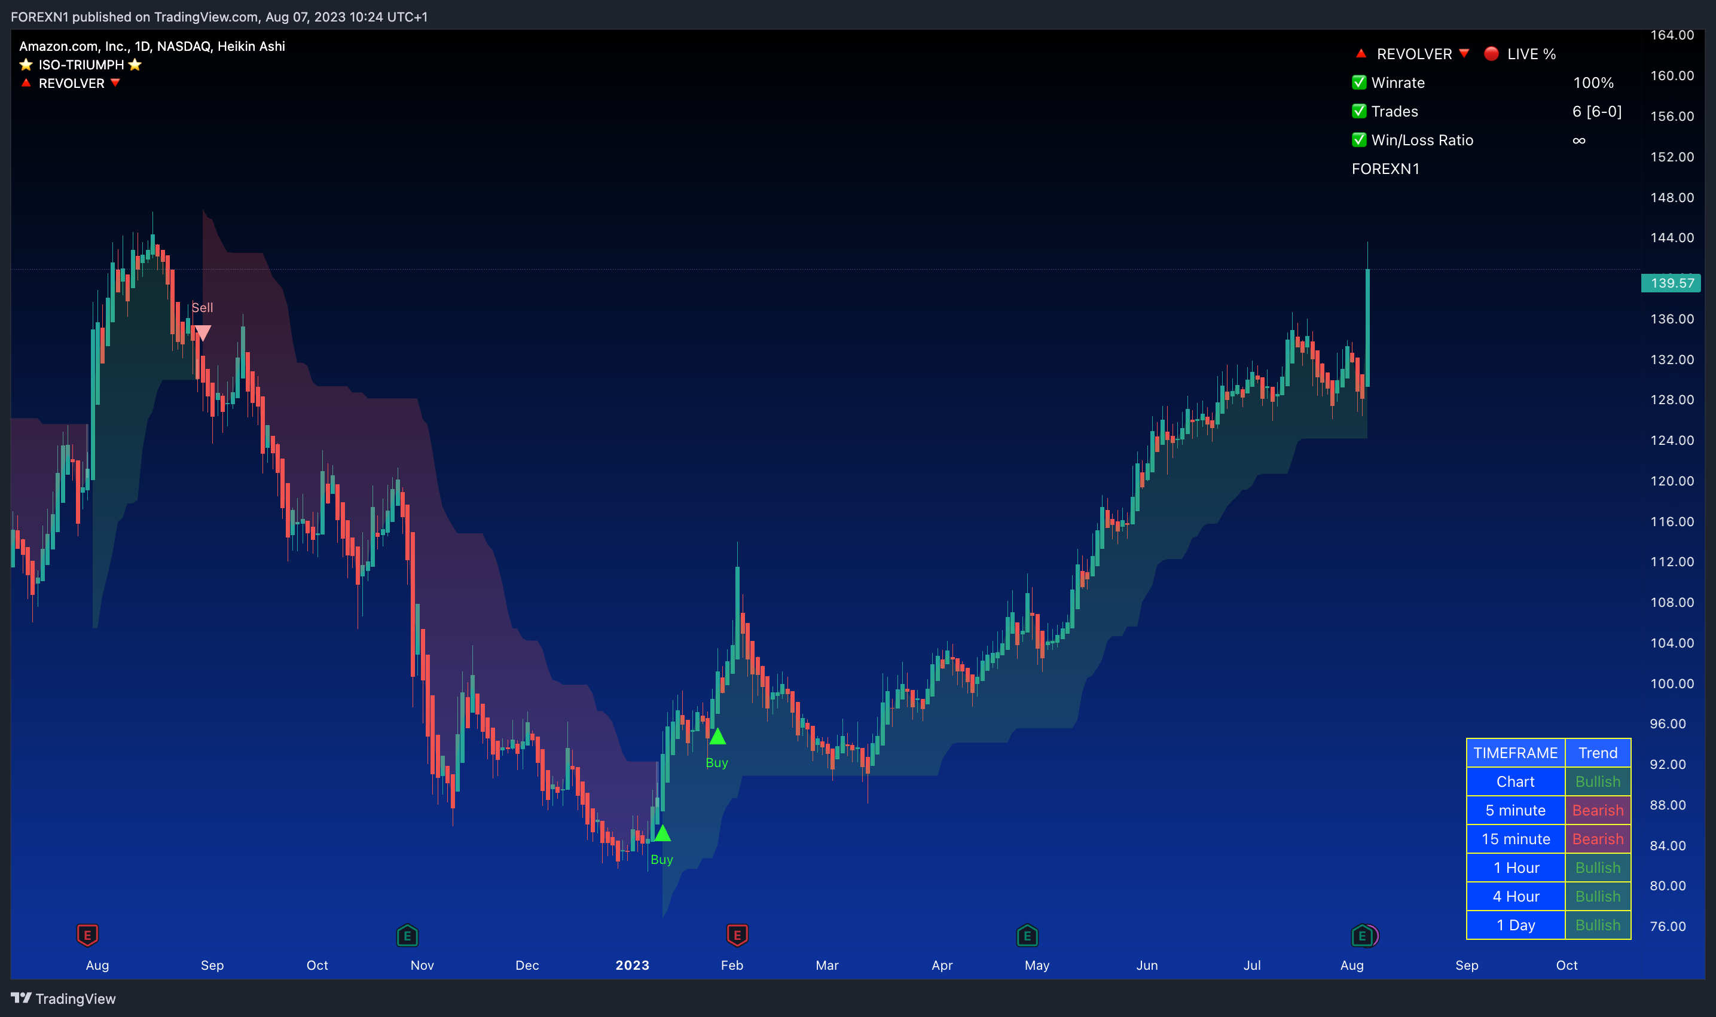Click the Trades value 6 [6-0]
The height and width of the screenshot is (1017, 1716).
pos(1597,111)
